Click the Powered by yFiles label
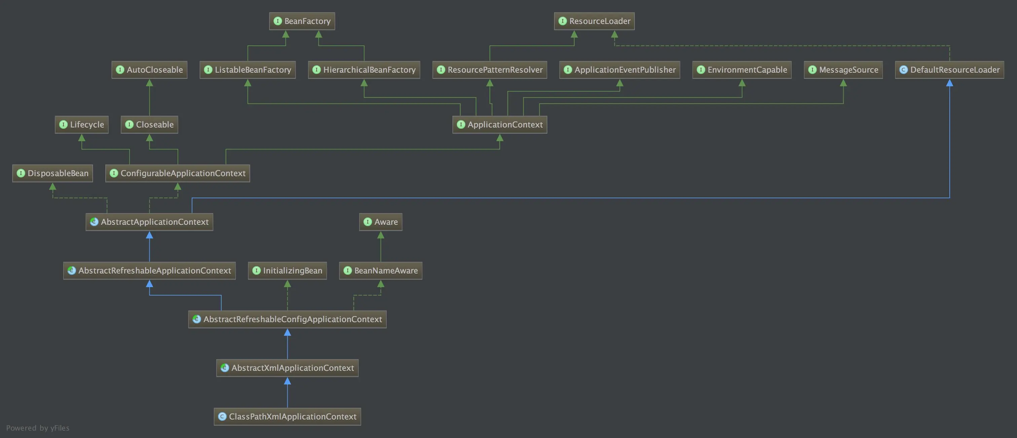The image size is (1017, 438). coord(38,428)
